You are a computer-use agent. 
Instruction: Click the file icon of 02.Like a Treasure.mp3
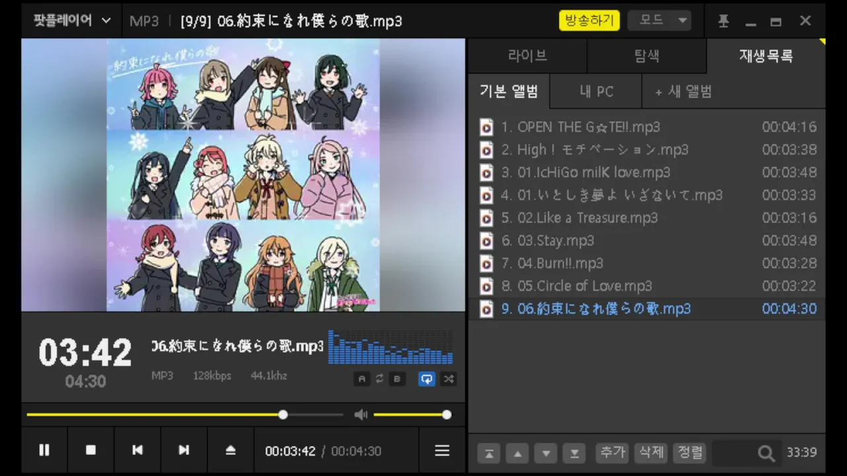(486, 218)
